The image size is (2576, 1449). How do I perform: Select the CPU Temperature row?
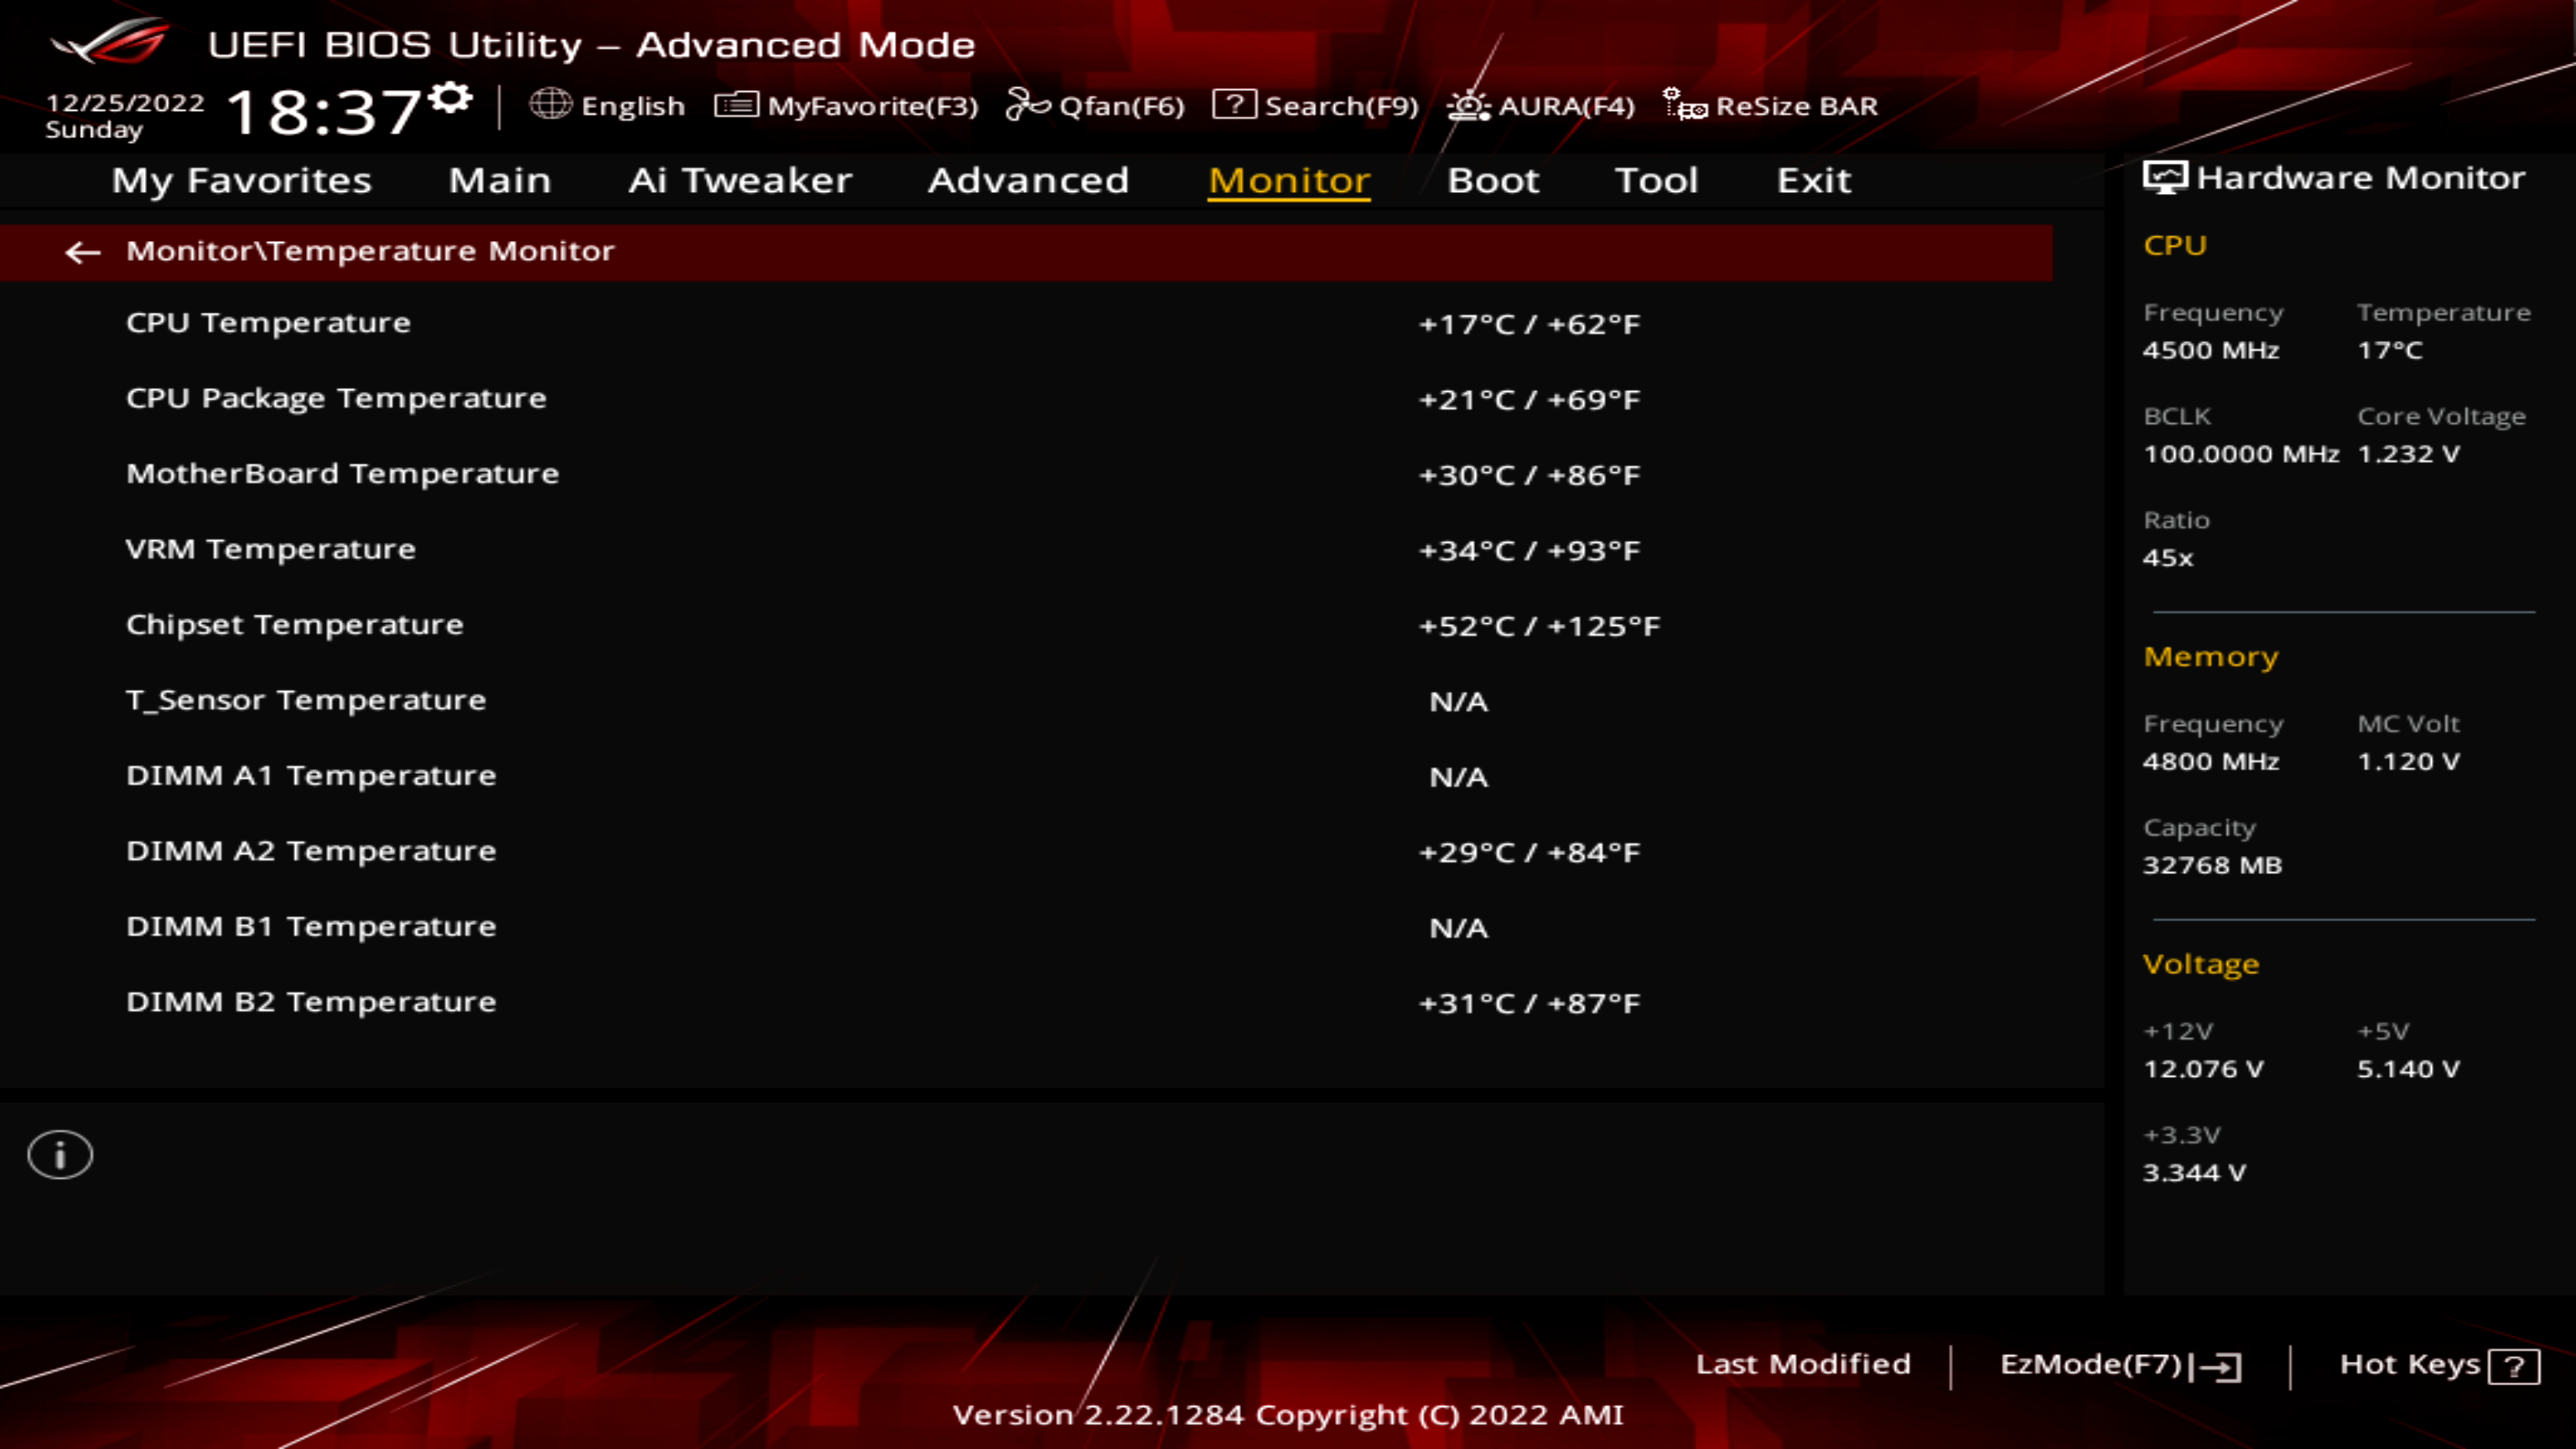tap(1026, 323)
